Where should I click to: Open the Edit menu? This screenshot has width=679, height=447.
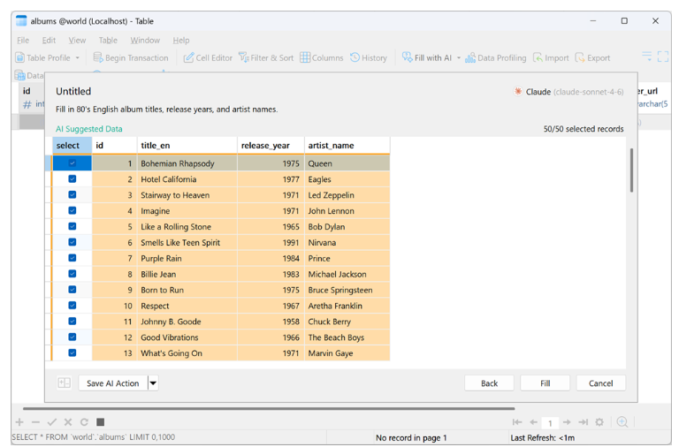click(x=49, y=41)
